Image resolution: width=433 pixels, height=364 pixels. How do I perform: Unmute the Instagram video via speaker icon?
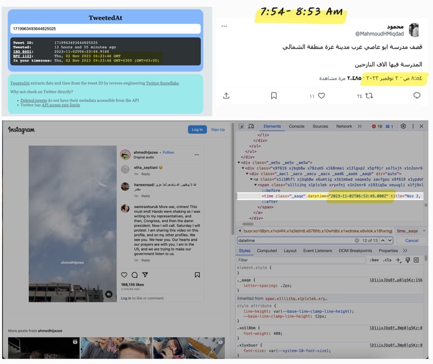(x=109, y=295)
